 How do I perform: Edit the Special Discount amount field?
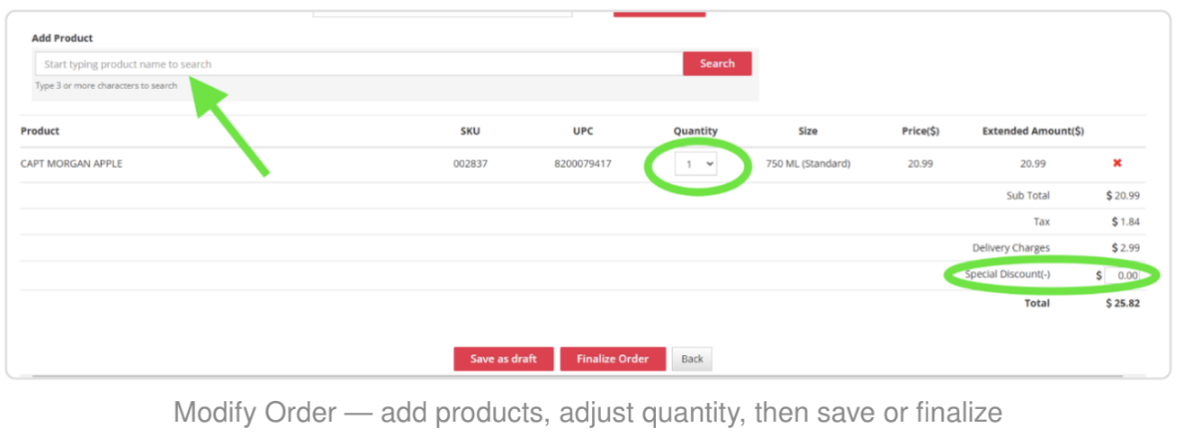pos(1122,275)
